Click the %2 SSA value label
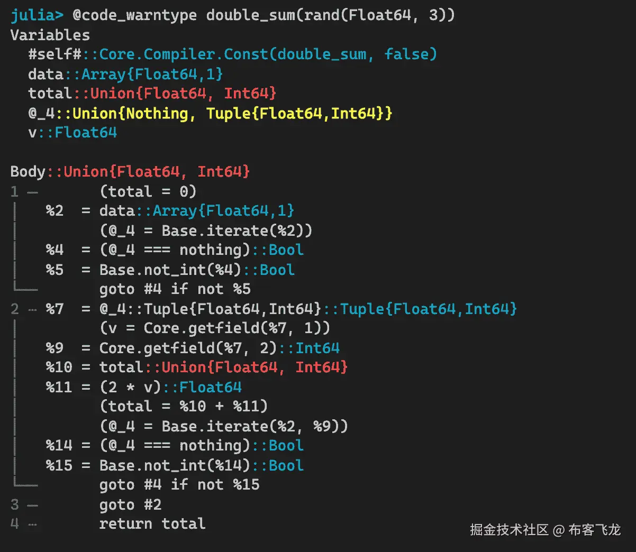The height and width of the screenshot is (552, 636). [54, 211]
